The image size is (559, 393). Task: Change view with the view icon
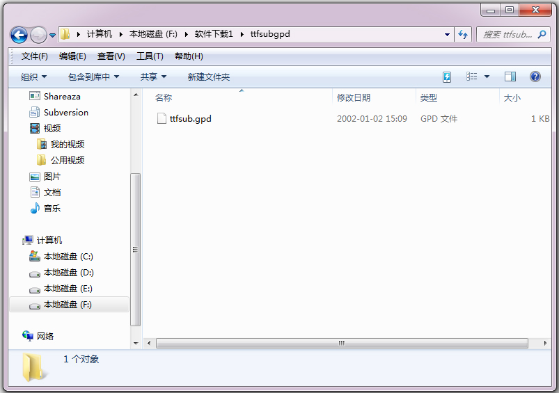tap(472, 77)
